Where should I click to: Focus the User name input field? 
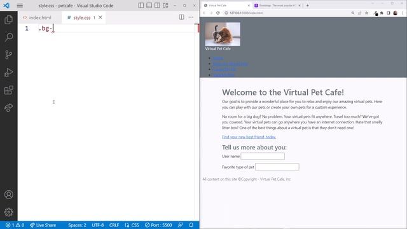click(x=263, y=156)
